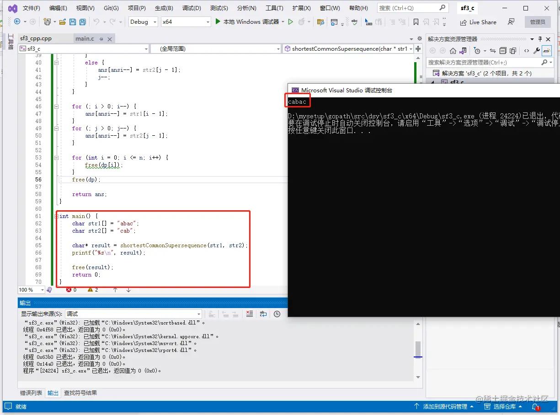Switch to the 错误列表 tab
The height and width of the screenshot is (415, 560).
31,393
